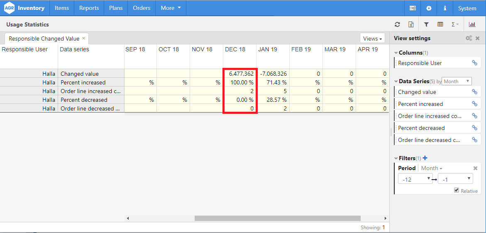Viewport: 486px width, 233px height.
Task: Click the info icon in the top bar
Action: click(445, 8)
